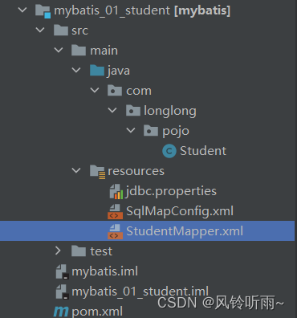Collapse the src folder chevron
The width and height of the screenshot is (297, 318).
pyautogui.click(x=40, y=30)
